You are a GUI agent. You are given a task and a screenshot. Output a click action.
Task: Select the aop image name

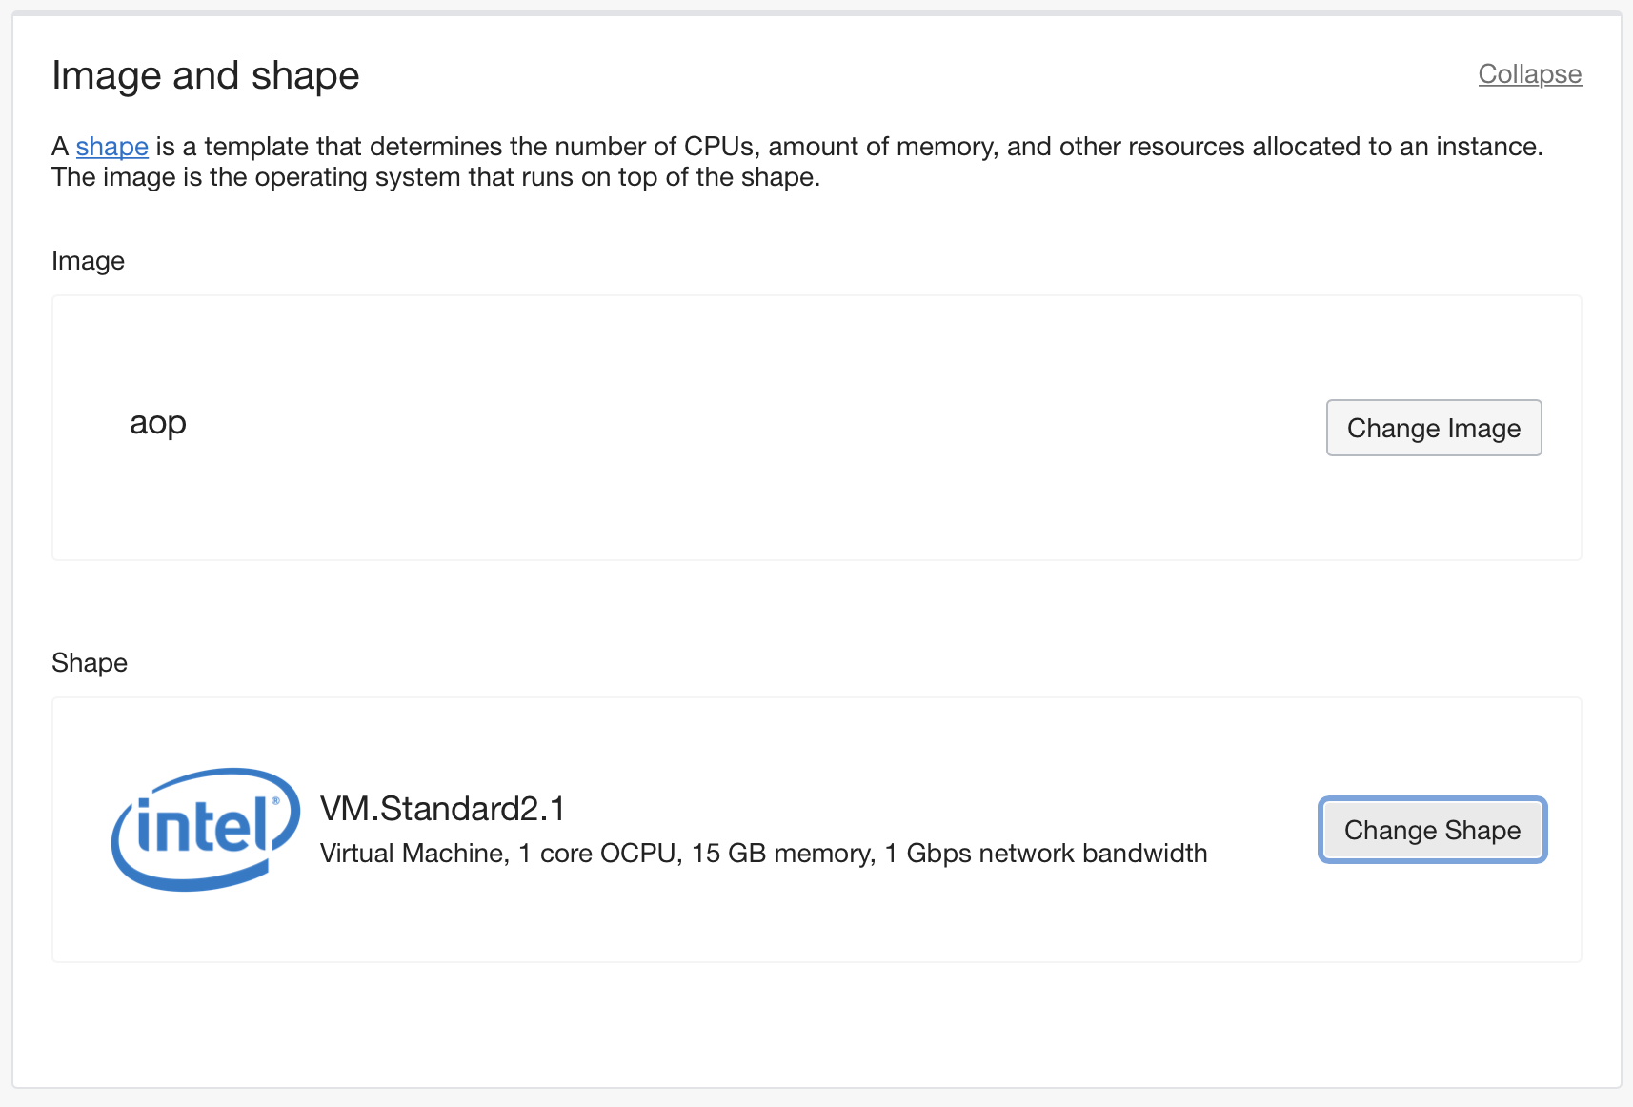158,423
